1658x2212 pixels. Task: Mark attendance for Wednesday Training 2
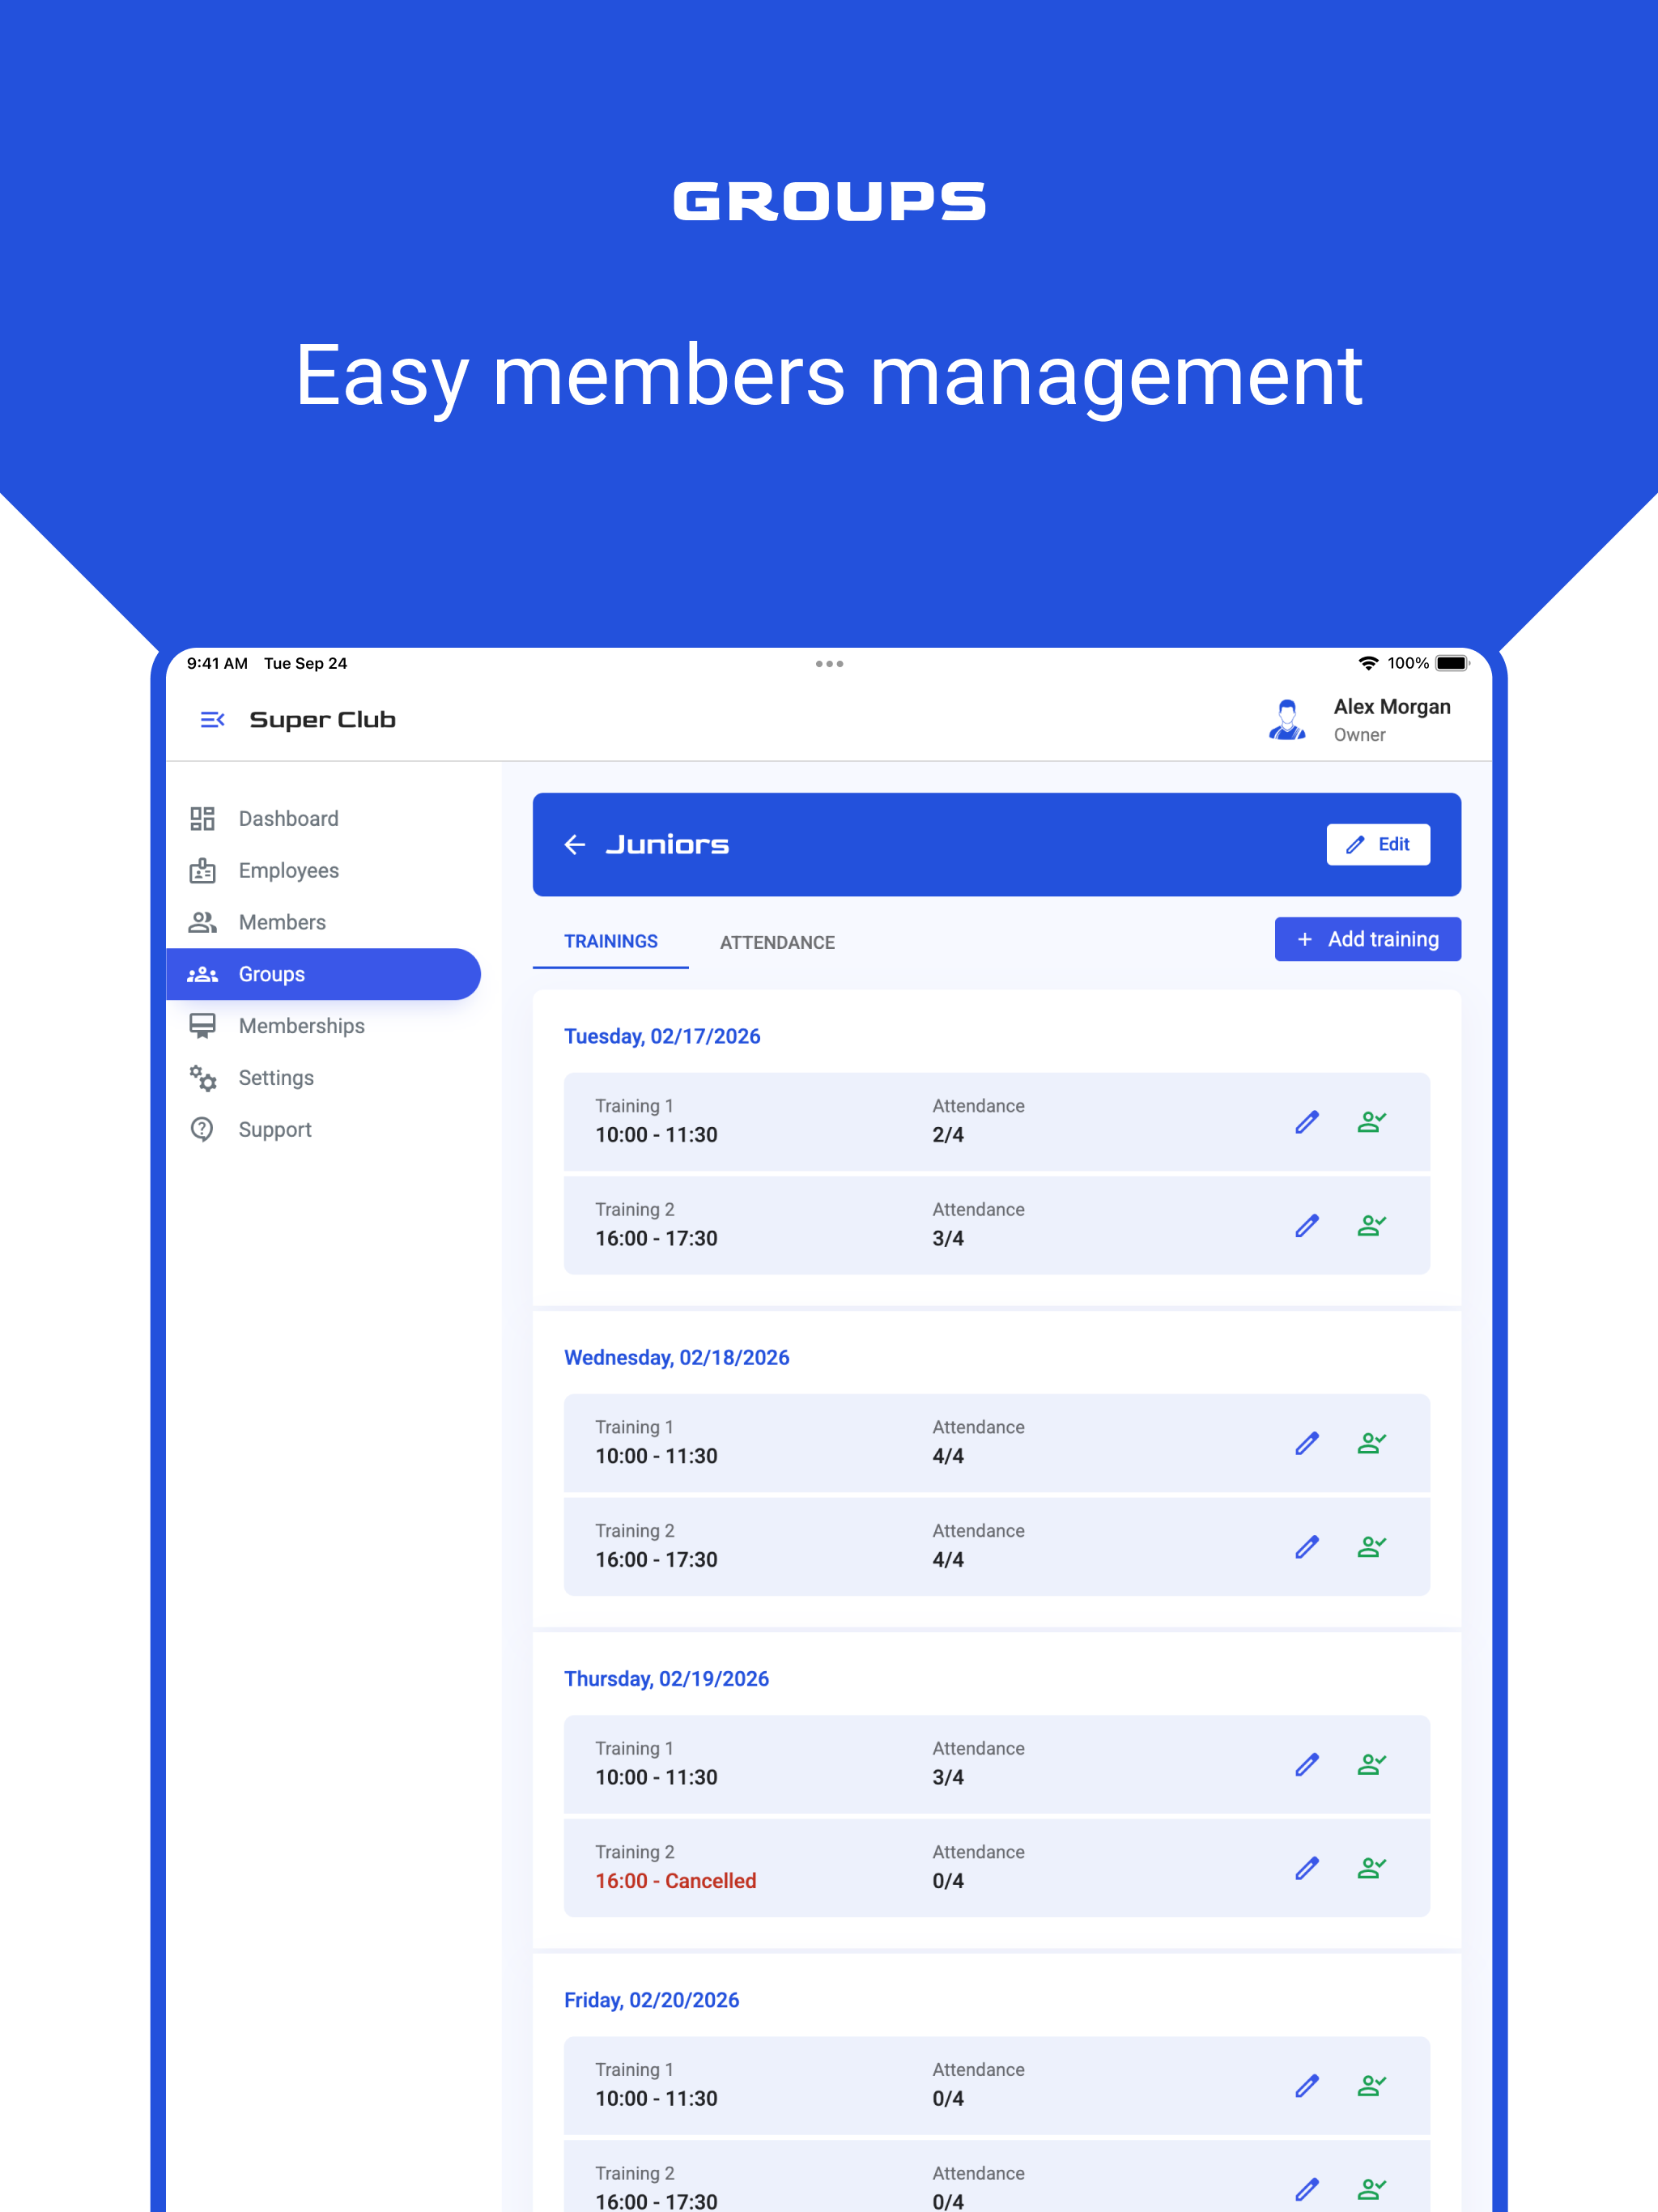[x=1371, y=1547]
